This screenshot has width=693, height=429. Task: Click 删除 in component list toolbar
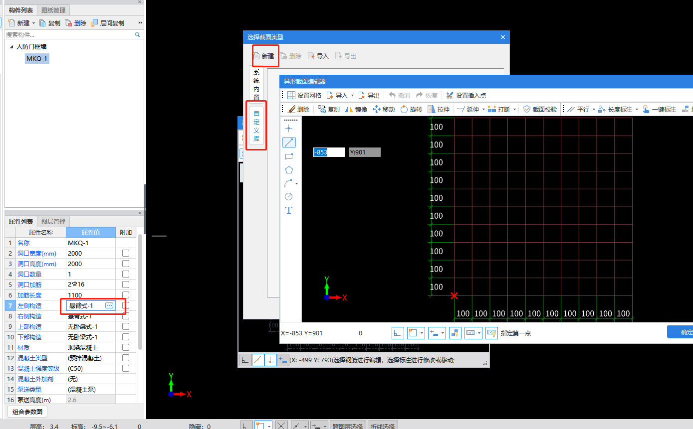(x=76, y=23)
